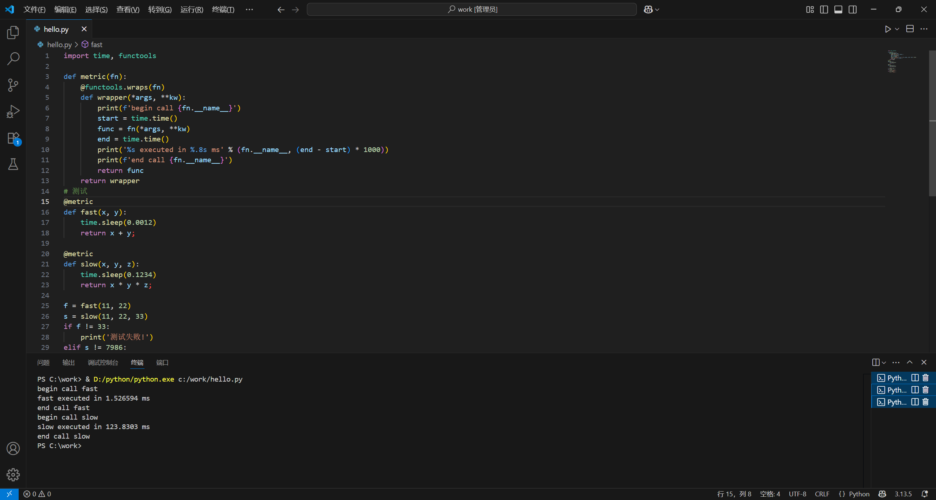Go forward with the navigation arrow
936x500 pixels.
click(296, 10)
